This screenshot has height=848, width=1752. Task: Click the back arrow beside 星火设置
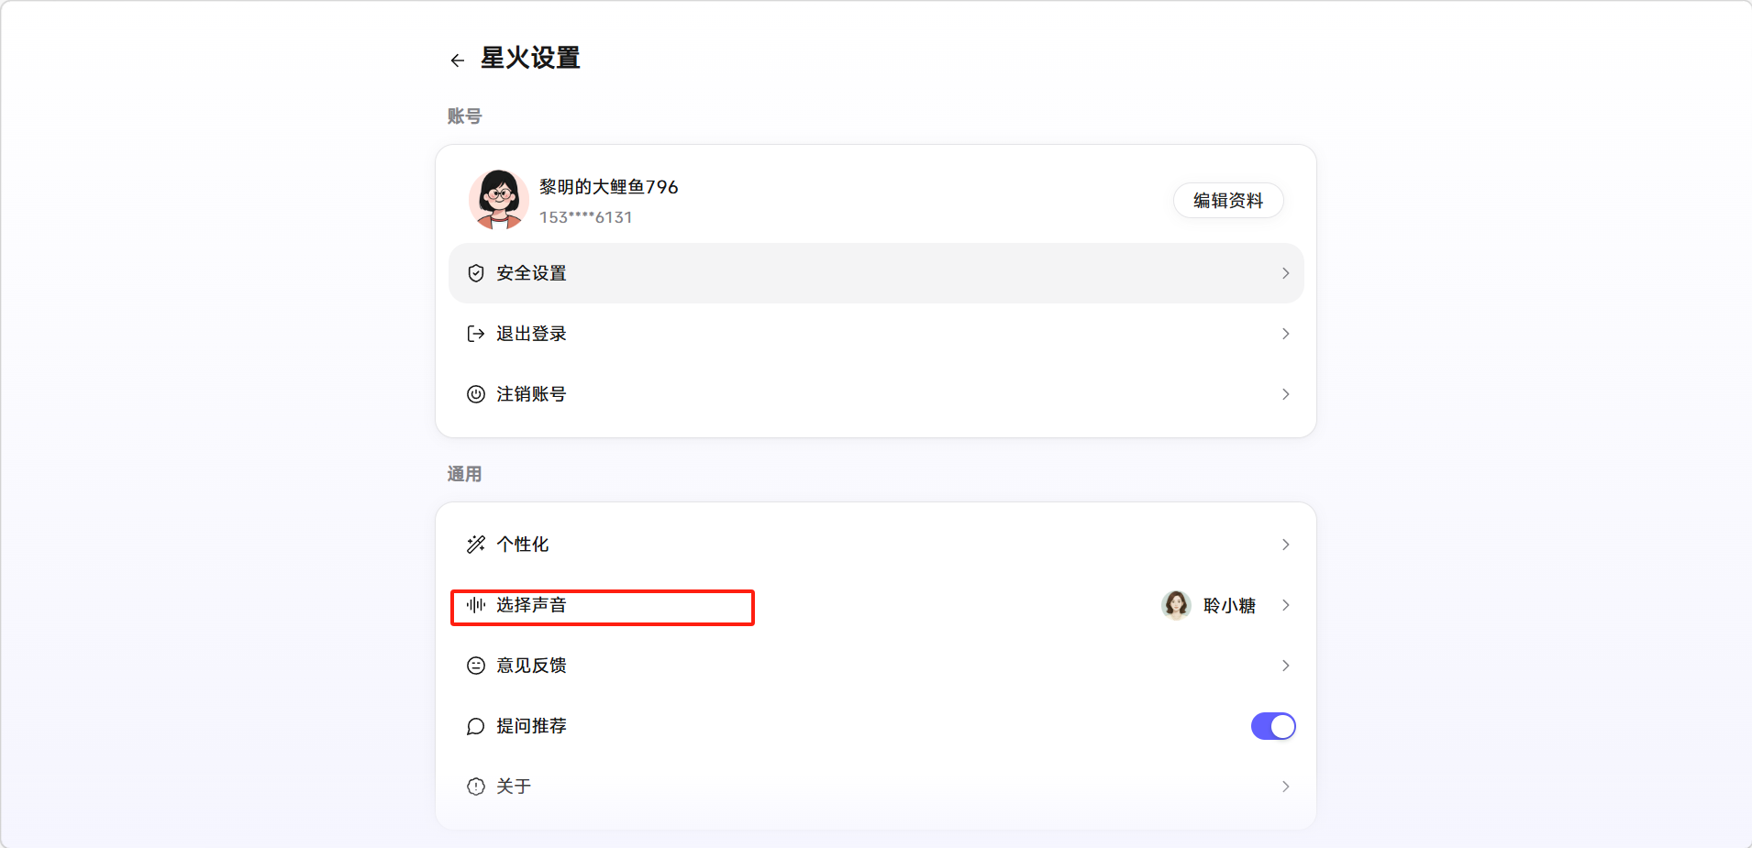(x=457, y=61)
